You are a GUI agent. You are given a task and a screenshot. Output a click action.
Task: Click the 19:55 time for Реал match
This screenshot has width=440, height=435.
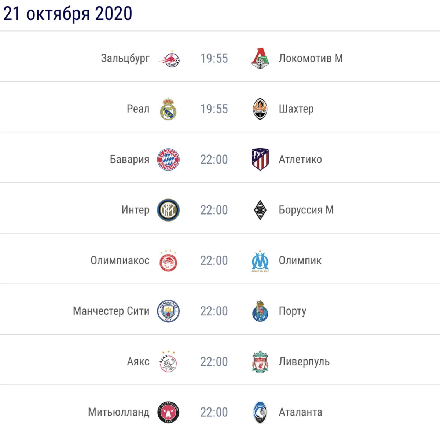(x=214, y=109)
